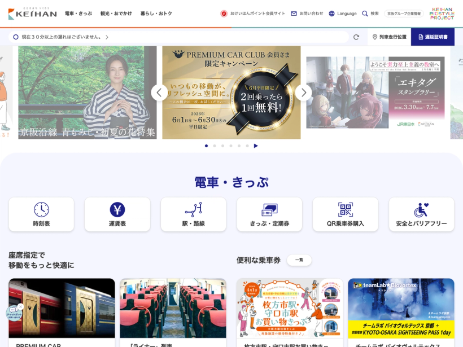463x347 pixels.
Task: Open the chatbot floating icon
Action: [14, 313]
